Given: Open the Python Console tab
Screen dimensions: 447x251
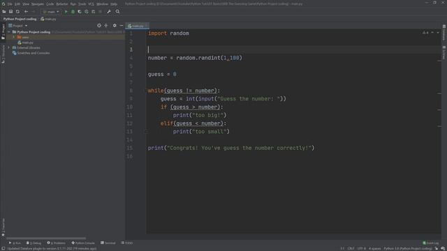Looking at the screenshot, I should (x=83, y=243).
